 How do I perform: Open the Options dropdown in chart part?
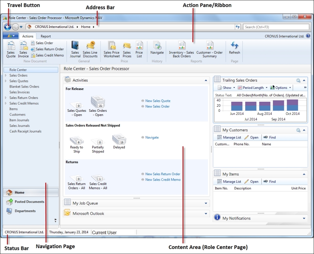tap(280, 88)
